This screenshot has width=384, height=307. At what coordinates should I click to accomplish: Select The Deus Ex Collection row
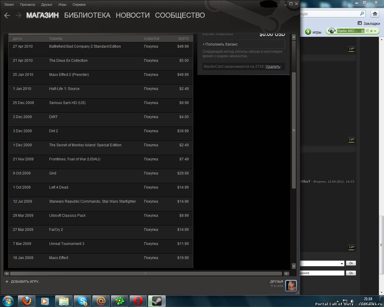click(101, 63)
